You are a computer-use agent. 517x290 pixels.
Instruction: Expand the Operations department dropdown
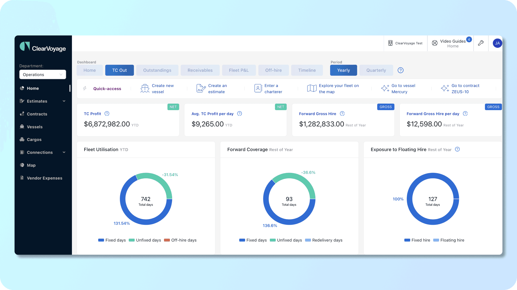(x=43, y=74)
